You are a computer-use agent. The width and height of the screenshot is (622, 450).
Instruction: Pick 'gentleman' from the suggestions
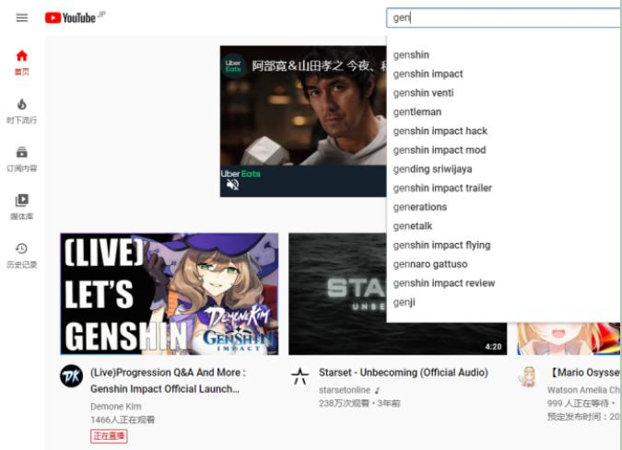pos(417,112)
